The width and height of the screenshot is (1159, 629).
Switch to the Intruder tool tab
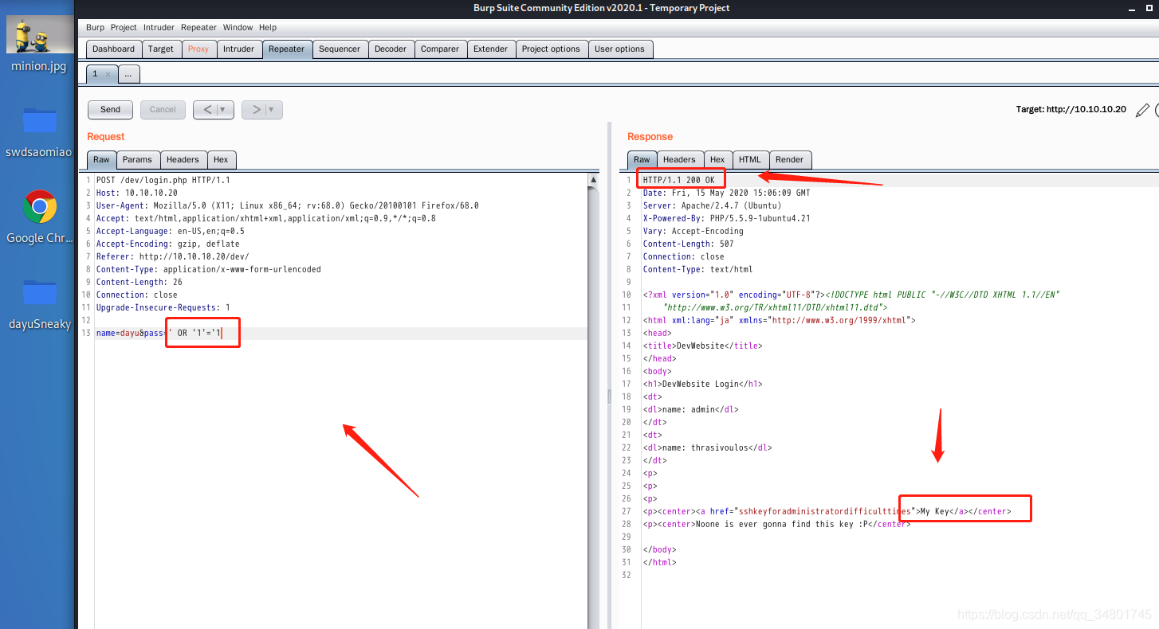click(x=238, y=49)
